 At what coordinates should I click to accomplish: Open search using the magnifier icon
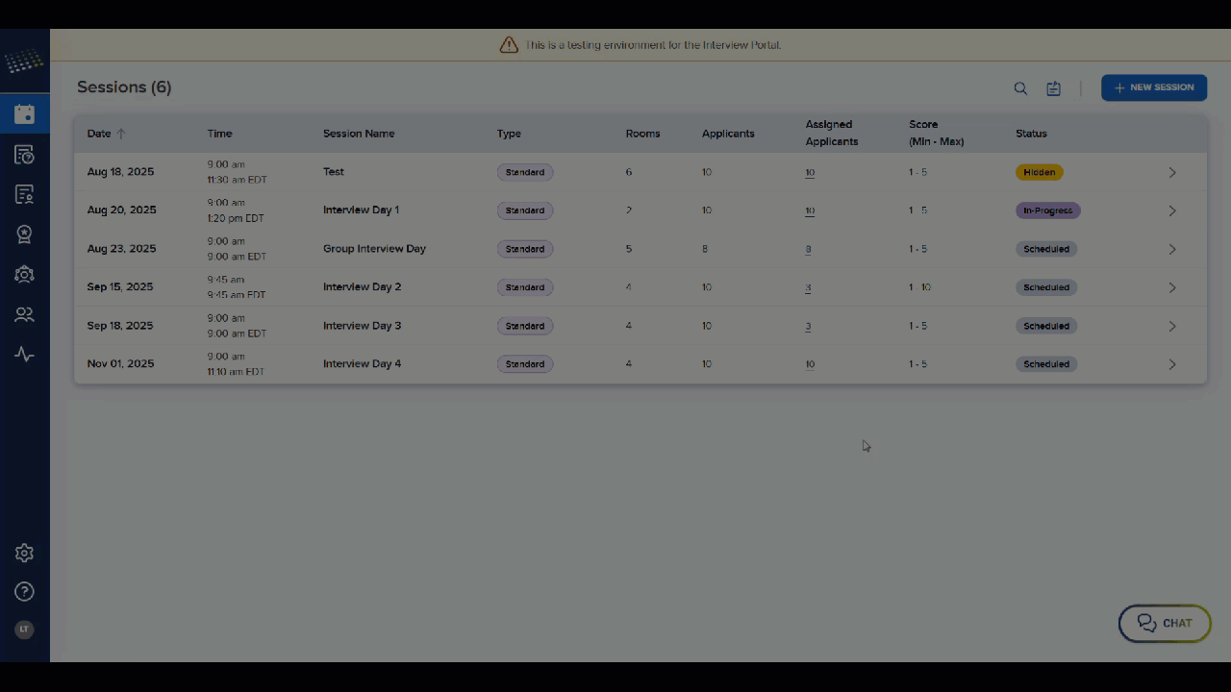click(x=1020, y=87)
